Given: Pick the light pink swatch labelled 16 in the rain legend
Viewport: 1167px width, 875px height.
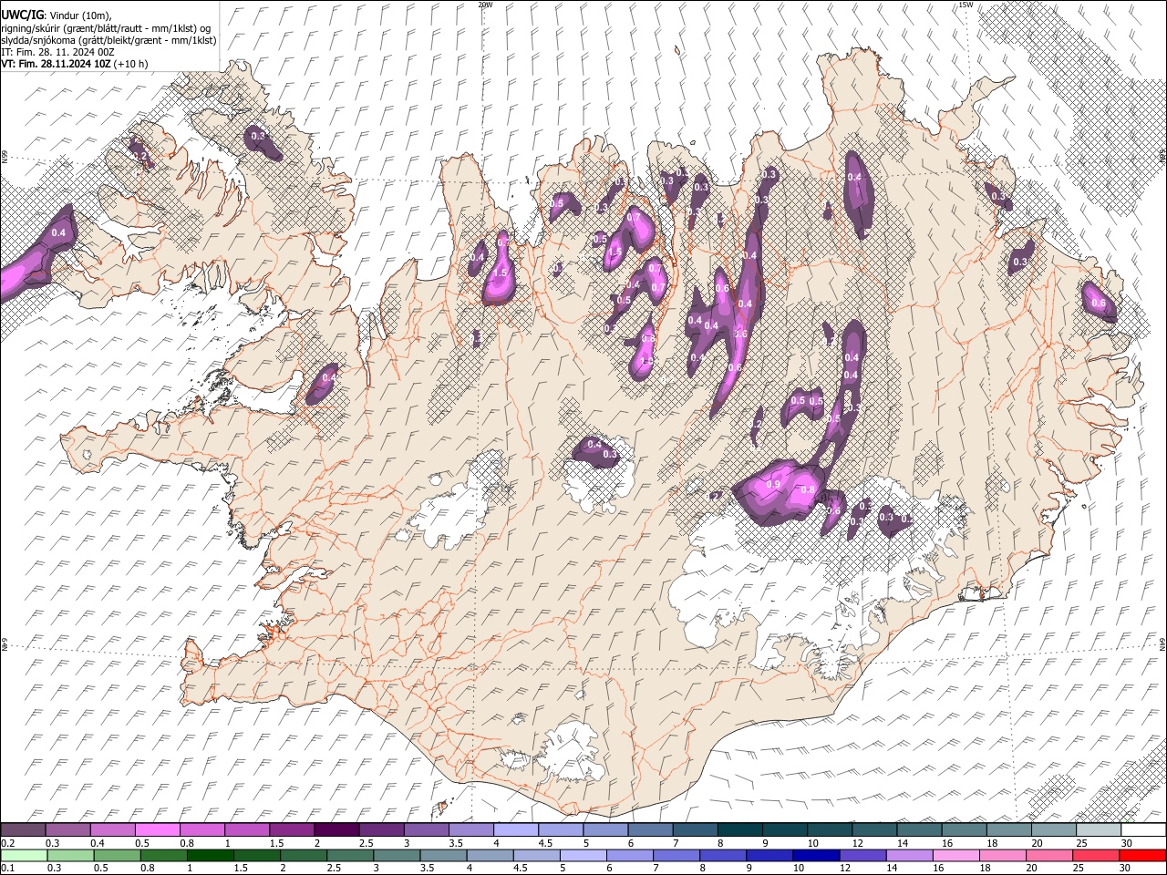Looking at the screenshot, I should point(955,855).
